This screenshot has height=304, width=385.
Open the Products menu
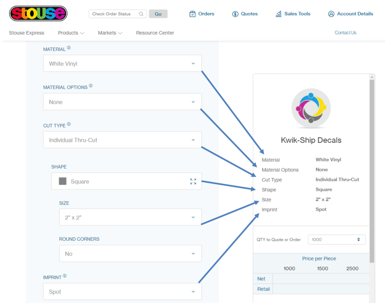(x=71, y=33)
